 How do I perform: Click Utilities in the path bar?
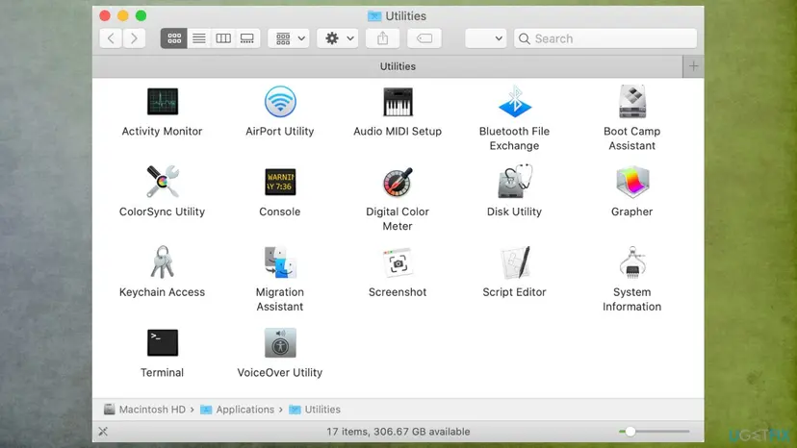click(x=315, y=410)
